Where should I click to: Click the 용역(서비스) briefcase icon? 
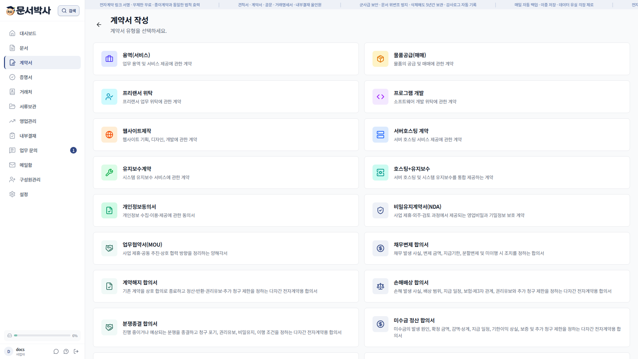[x=109, y=59]
